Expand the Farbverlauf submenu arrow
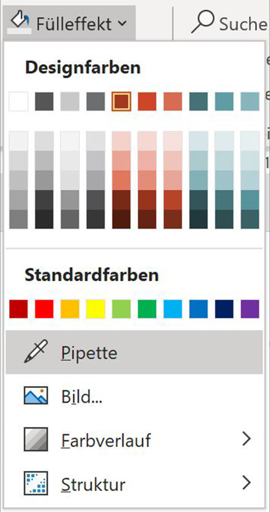 (x=247, y=440)
